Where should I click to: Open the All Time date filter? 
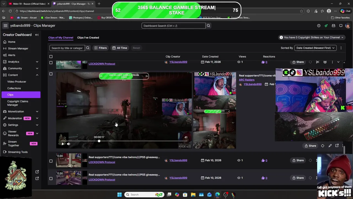pos(120,48)
